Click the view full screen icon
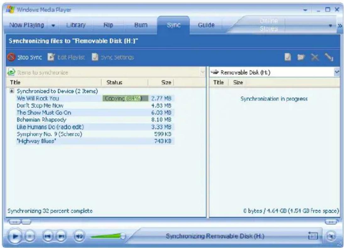The image size is (344, 248). click(x=313, y=236)
